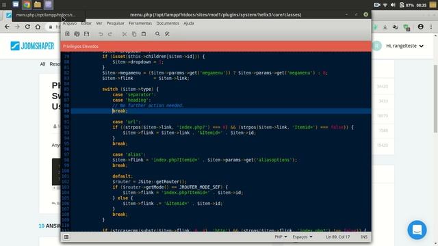
Task: Open the live chat bubble
Action: tap(417, 230)
